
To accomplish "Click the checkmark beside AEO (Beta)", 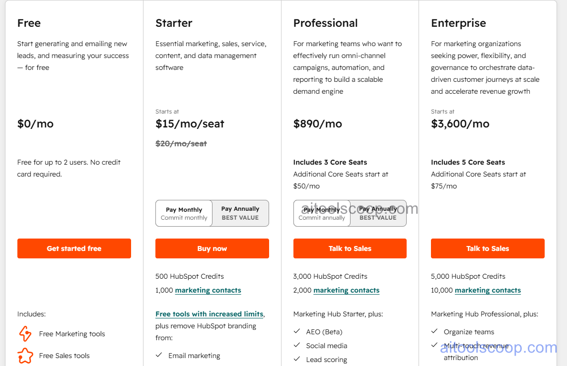I will pyautogui.click(x=297, y=331).
